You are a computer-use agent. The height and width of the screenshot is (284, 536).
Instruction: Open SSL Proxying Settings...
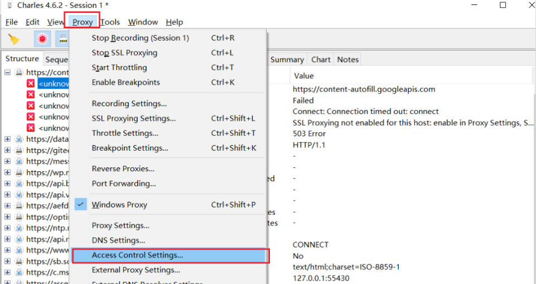(x=167, y=118)
